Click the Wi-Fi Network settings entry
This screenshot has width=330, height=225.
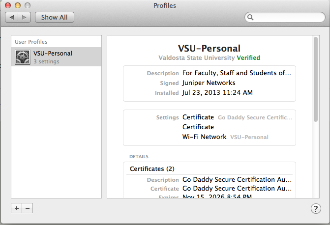point(205,137)
